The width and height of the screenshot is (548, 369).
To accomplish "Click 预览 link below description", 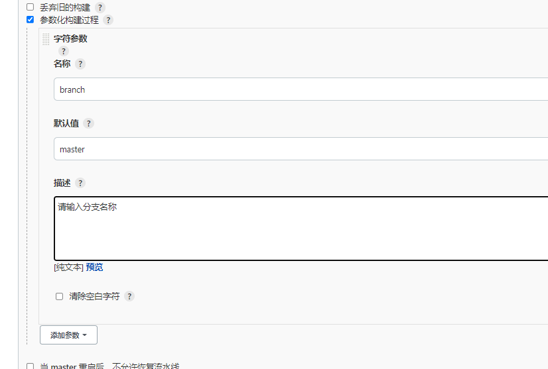I will pyautogui.click(x=94, y=268).
